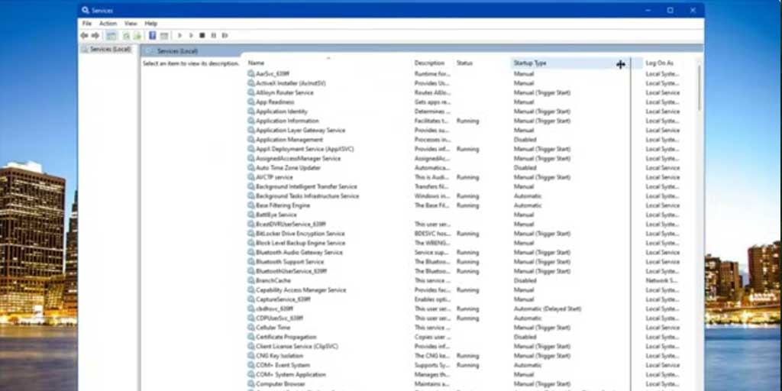Viewport: 782px width, 391px height.
Task: Select Background Tasks Infrastructure Service
Action: tap(307, 196)
